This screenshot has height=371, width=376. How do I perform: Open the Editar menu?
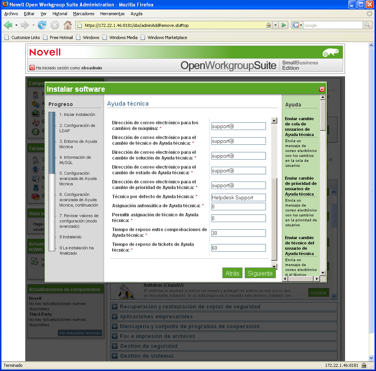pos(29,14)
